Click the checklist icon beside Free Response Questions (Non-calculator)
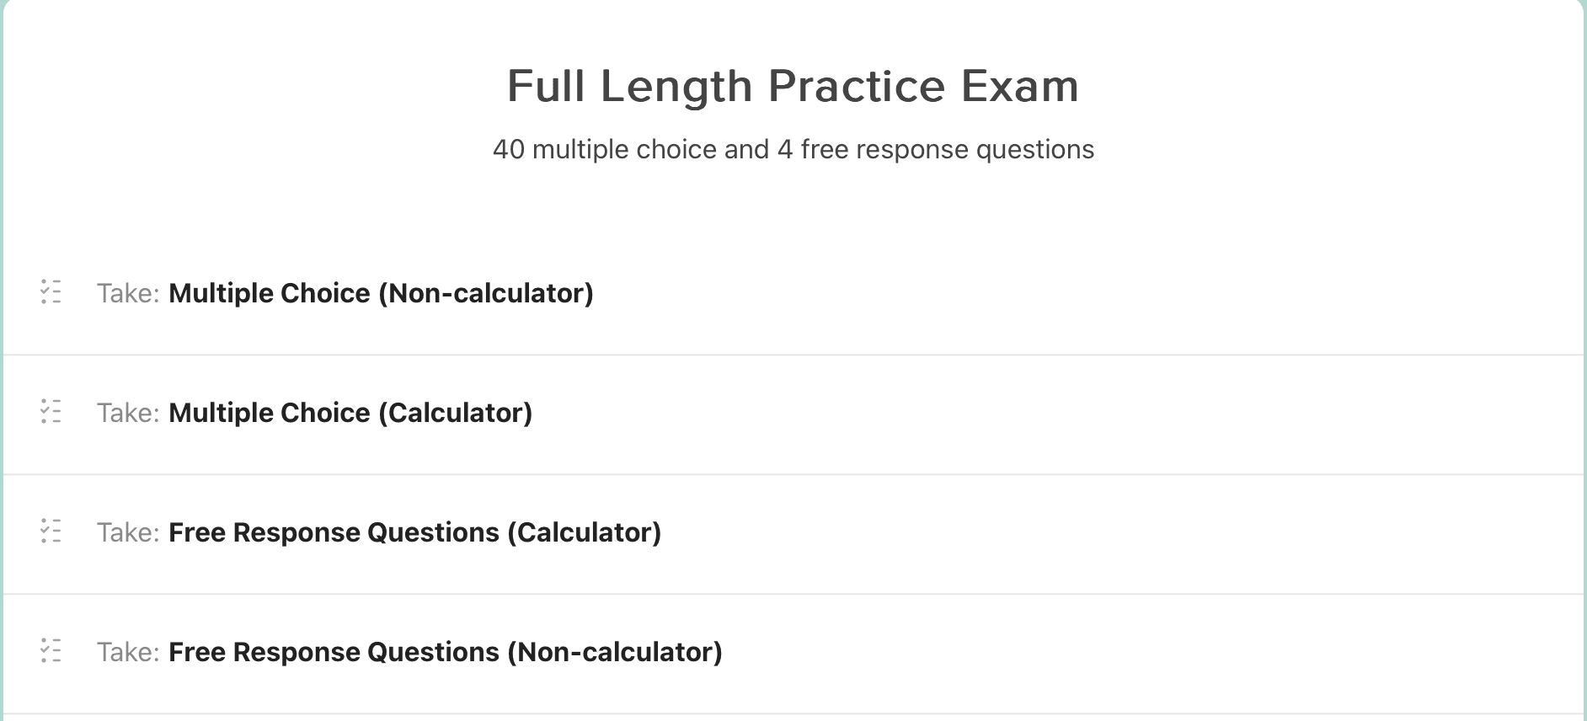This screenshot has width=1587, height=721. [x=51, y=651]
